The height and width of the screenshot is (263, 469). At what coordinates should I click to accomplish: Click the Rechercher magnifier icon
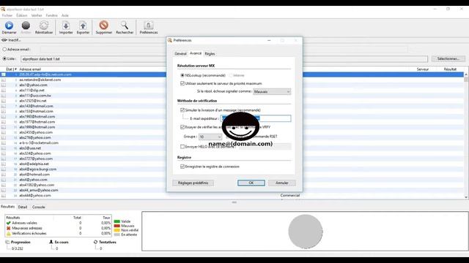125,25
